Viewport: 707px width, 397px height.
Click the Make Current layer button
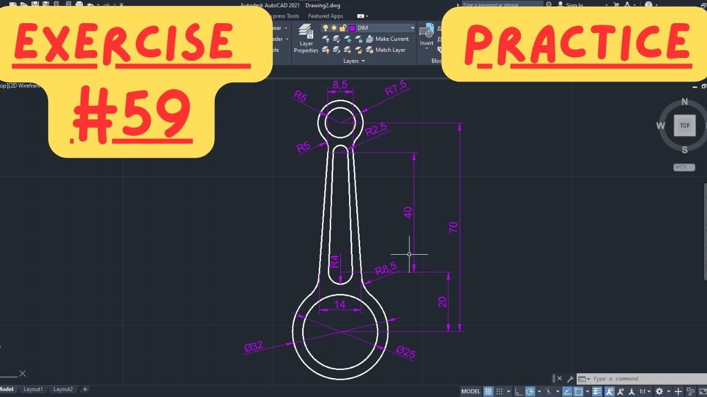coord(387,39)
